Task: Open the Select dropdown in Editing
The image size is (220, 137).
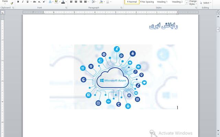Action: click(206, 3)
